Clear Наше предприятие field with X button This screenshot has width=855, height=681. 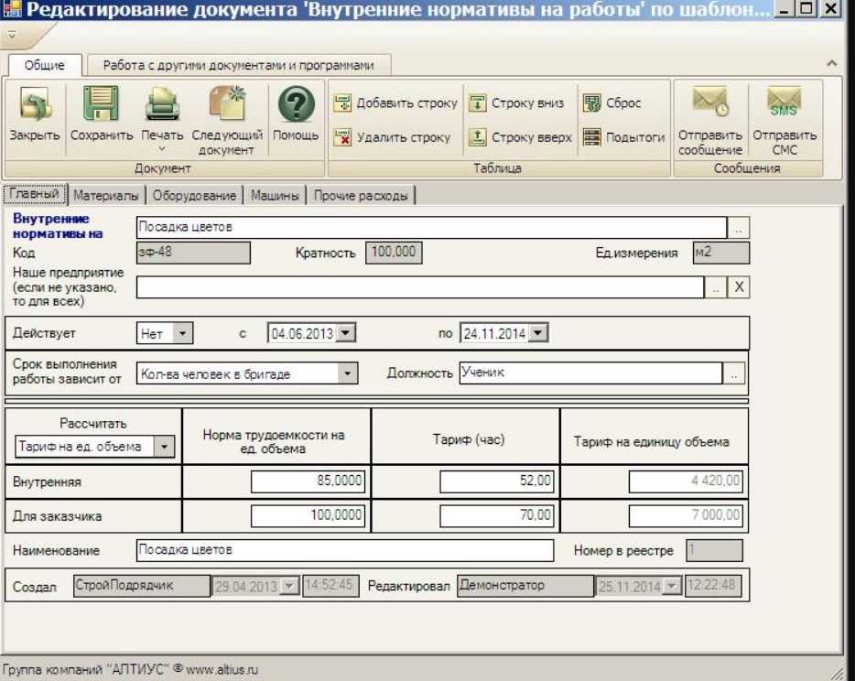739,287
